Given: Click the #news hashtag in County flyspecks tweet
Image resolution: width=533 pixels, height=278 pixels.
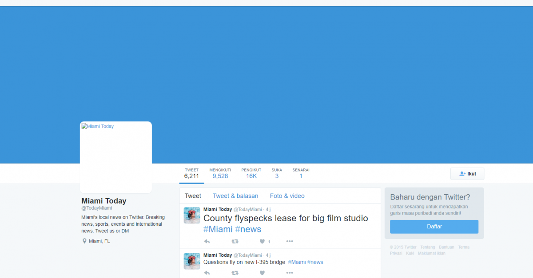Looking at the screenshot, I should click(x=248, y=229).
